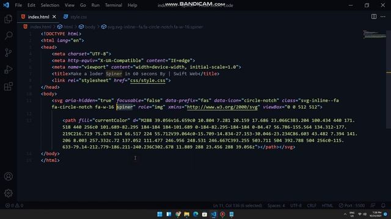The height and width of the screenshot is (219, 391).
Task: Show errors and warnings in status bar
Action: click(x=14, y=206)
